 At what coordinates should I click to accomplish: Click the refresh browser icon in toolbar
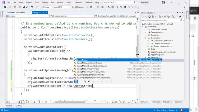pyautogui.click(x=91, y=7)
